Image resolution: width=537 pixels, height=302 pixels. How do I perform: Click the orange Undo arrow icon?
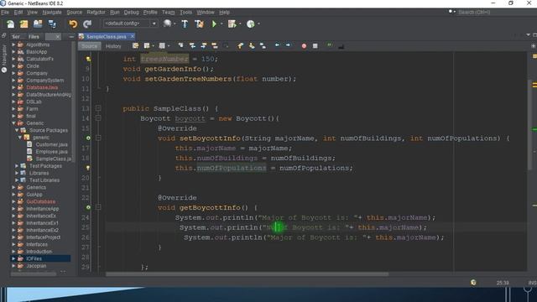click(73, 24)
